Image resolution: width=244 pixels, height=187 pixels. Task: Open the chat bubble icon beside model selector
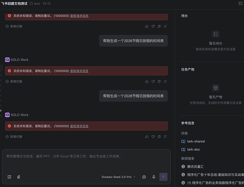pyautogui.click(x=144, y=177)
